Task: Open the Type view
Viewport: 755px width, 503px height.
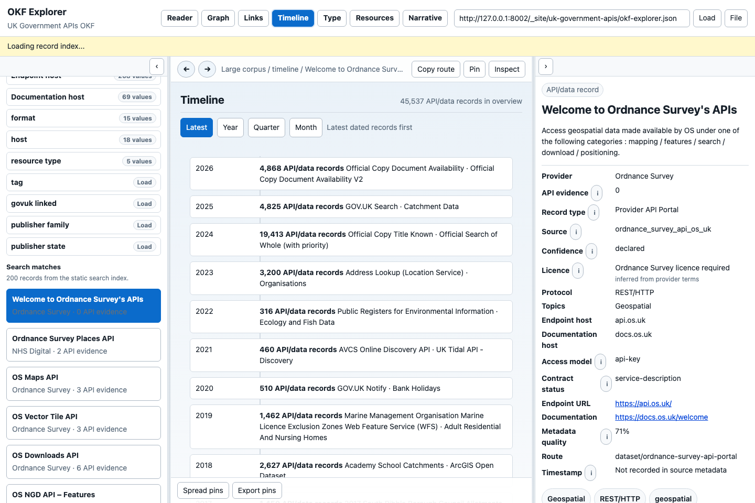Action: (332, 18)
